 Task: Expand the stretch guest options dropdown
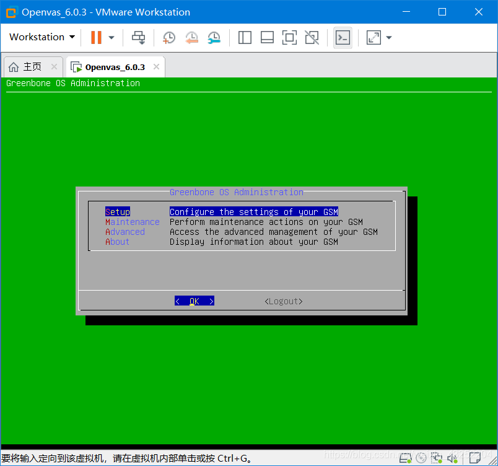pos(389,37)
